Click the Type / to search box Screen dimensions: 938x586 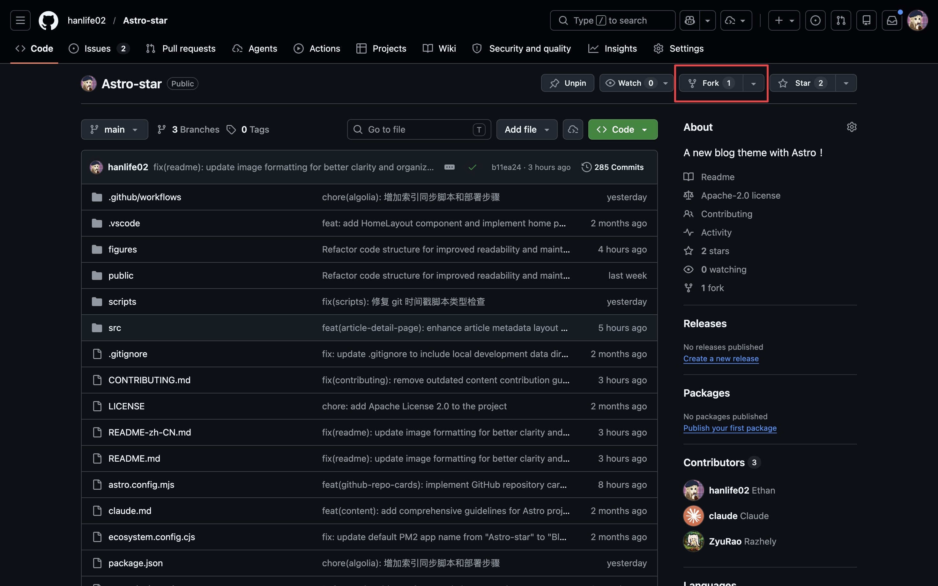(x=613, y=20)
